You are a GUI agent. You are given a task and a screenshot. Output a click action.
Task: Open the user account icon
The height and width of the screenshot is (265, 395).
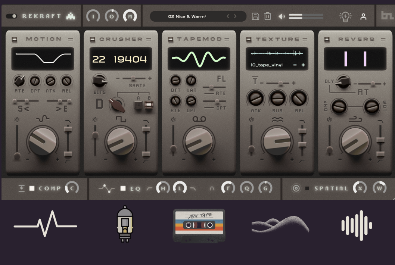click(x=363, y=16)
